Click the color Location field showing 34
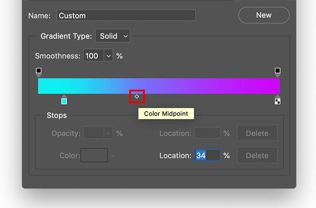 [207, 155]
